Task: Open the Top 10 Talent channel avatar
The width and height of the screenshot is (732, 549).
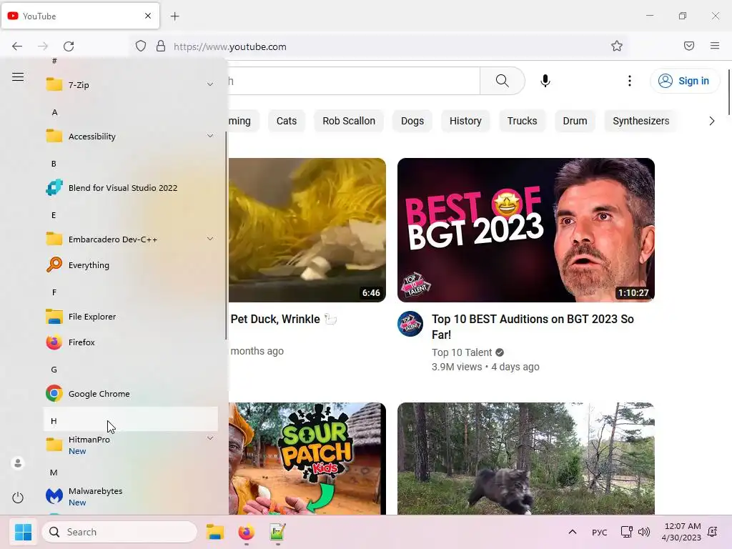Action: click(x=410, y=324)
